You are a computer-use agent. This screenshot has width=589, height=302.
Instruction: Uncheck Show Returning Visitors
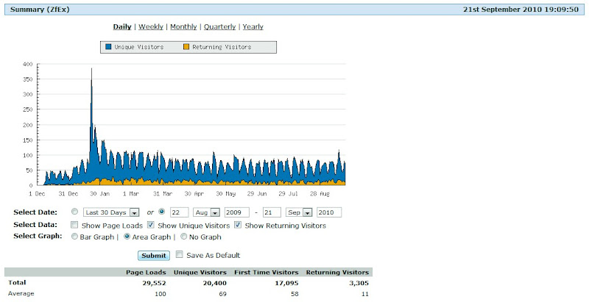tap(238, 225)
